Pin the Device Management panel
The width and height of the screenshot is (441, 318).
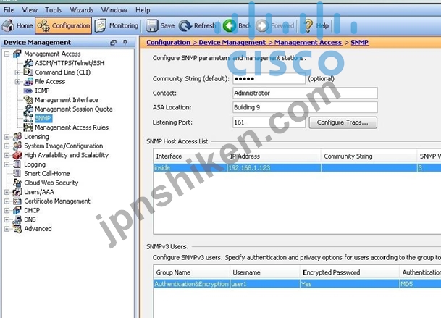[125, 43]
